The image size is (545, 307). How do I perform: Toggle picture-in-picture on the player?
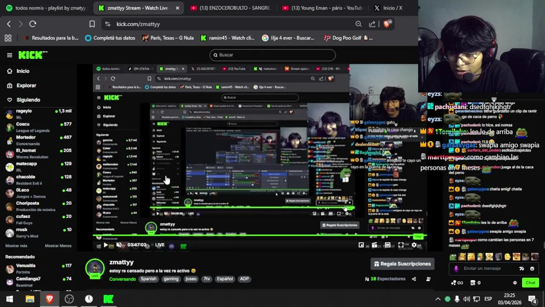pyautogui.click(x=361, y=245)
